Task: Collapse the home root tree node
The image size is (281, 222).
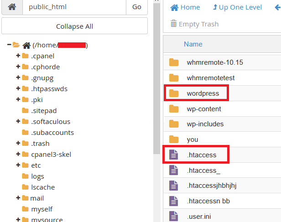Action: pos(9,45)
